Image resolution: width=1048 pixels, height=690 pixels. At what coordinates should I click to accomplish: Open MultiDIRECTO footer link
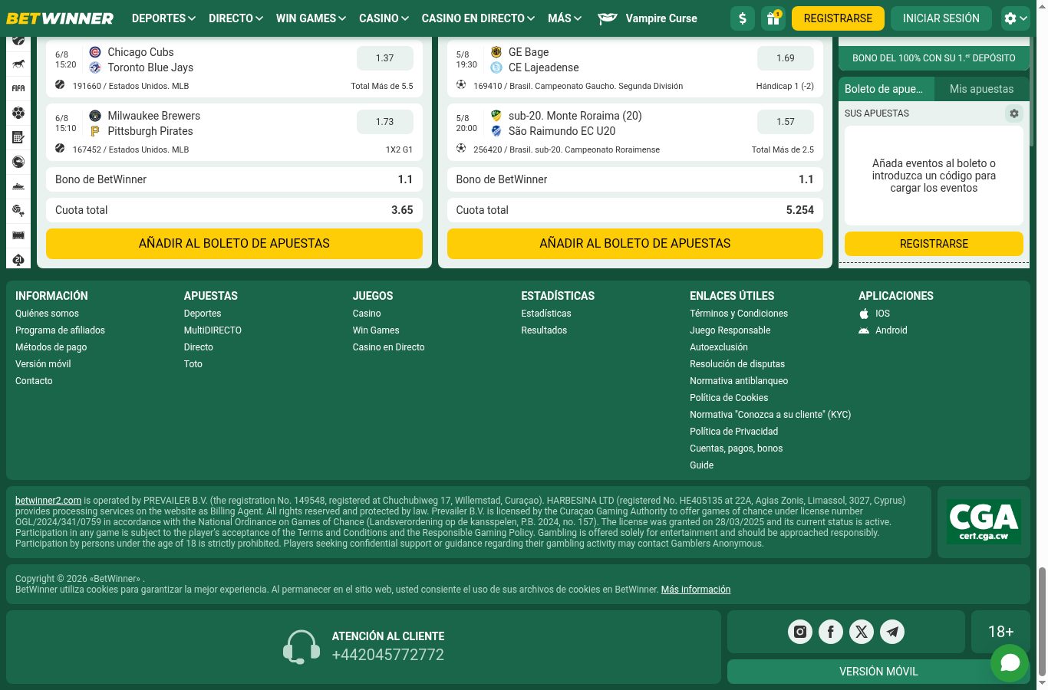coord(213,330)
